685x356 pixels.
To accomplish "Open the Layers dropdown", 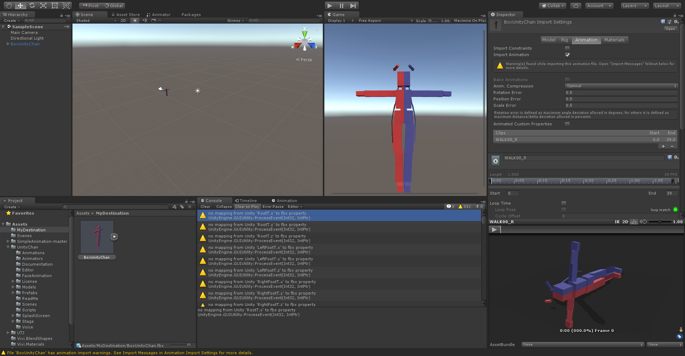I will coord(635,6).
